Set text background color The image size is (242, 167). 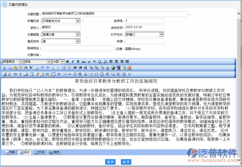coord(97,68)
